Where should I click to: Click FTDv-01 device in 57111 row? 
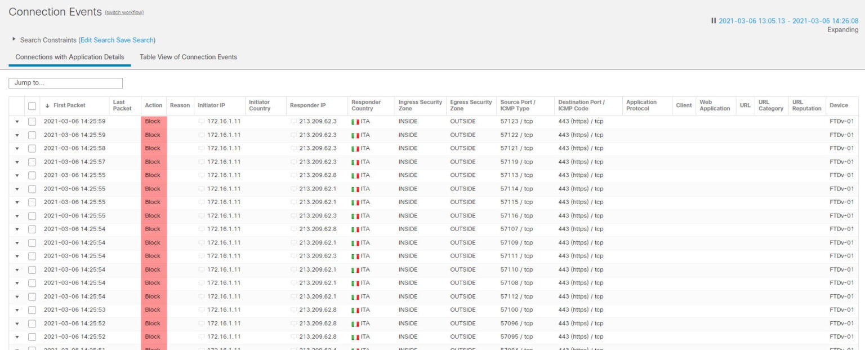pyautogui.click(x=841, y=256)
